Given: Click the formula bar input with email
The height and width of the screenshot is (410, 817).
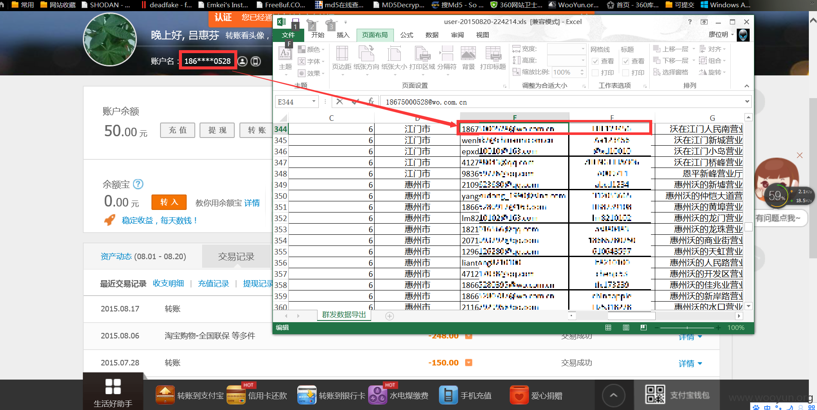Looking at the screenshot, I should coord(563,102).
